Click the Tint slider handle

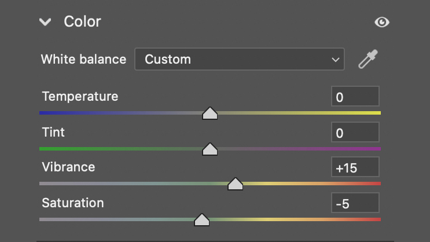(x=210, y=149)
